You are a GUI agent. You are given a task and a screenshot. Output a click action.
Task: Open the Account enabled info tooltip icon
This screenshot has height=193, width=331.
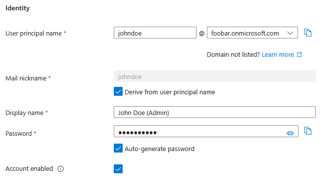(61, 169)
